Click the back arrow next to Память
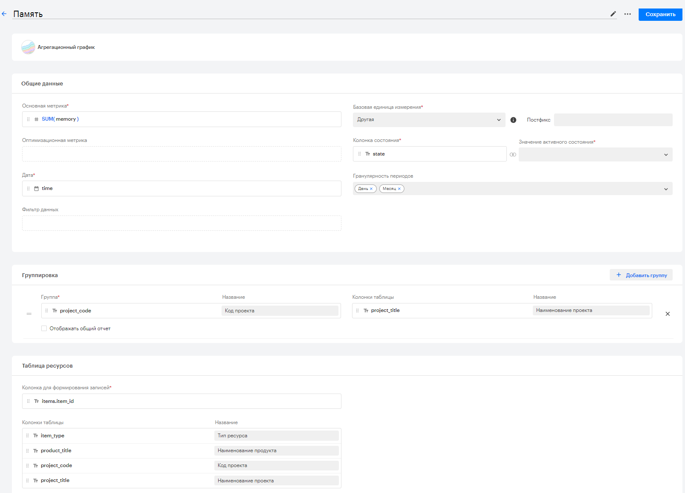 click(x=4, y=14)
